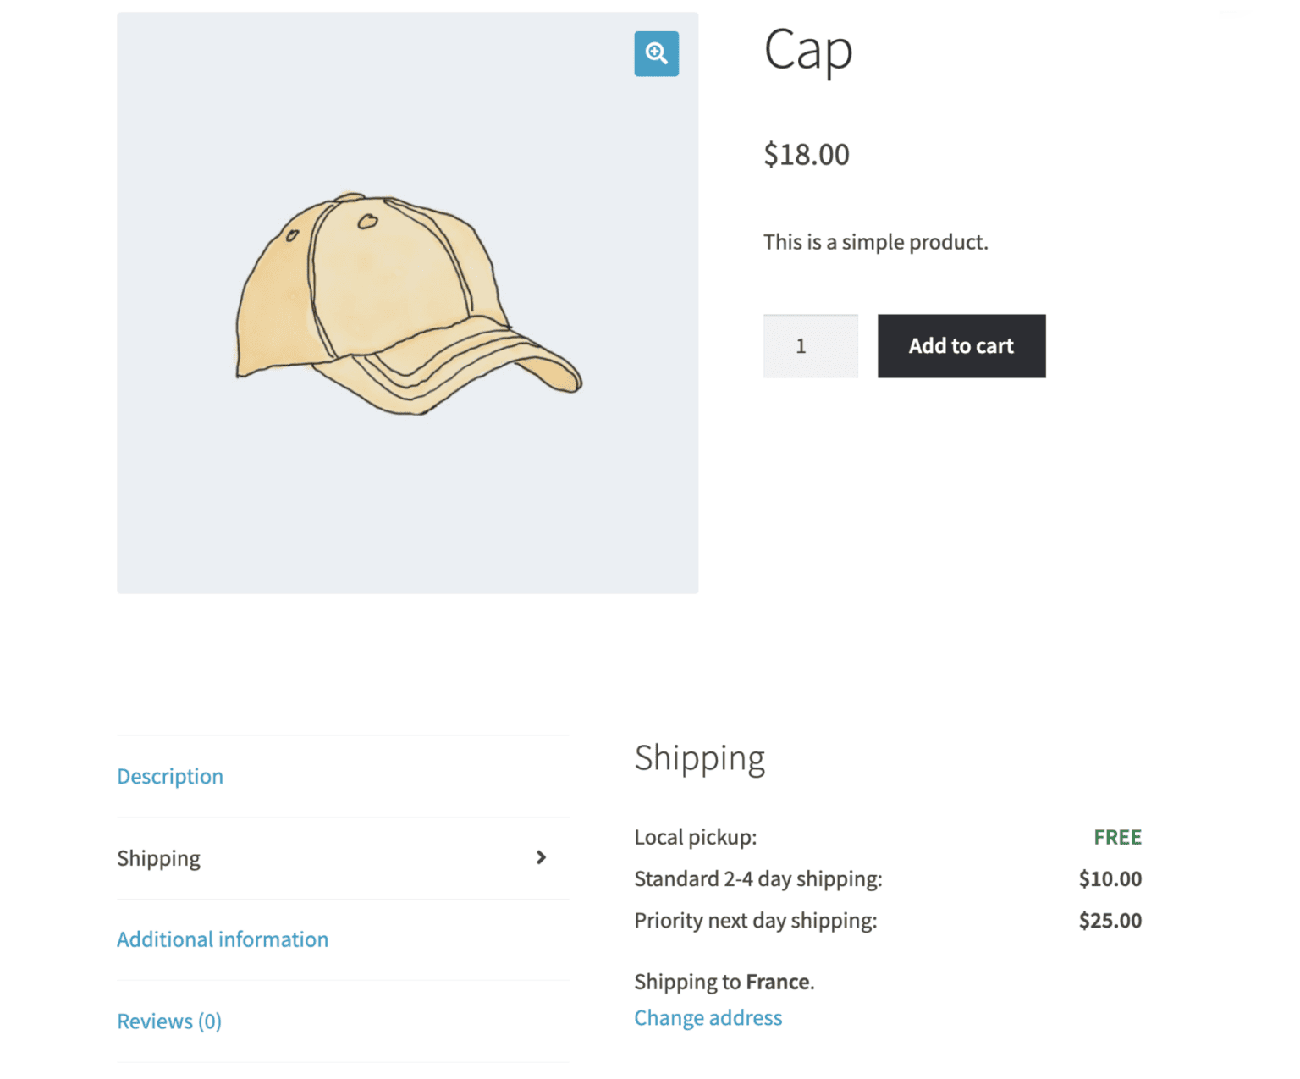This screenshot has width=1300, height=1079.
Task: View the Reviews (0) section
Action: (x=168, y=1021)
